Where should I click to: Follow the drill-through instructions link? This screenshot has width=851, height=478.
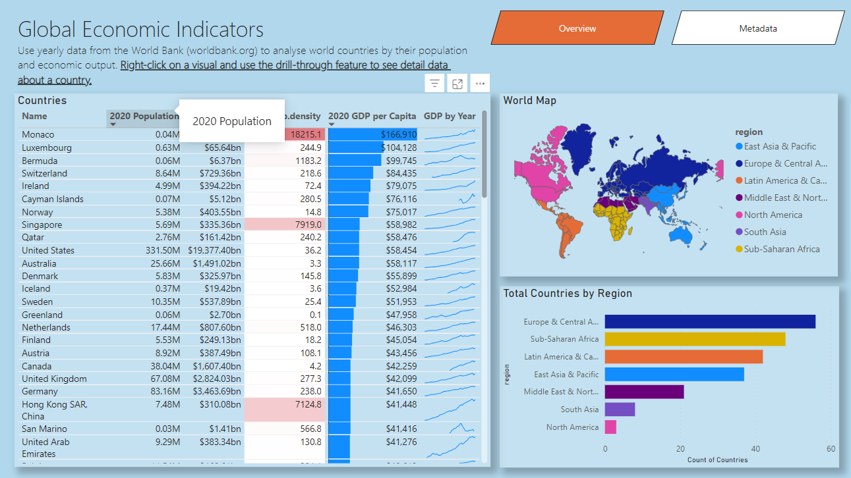pyautogui.click(x=284, y=65)
